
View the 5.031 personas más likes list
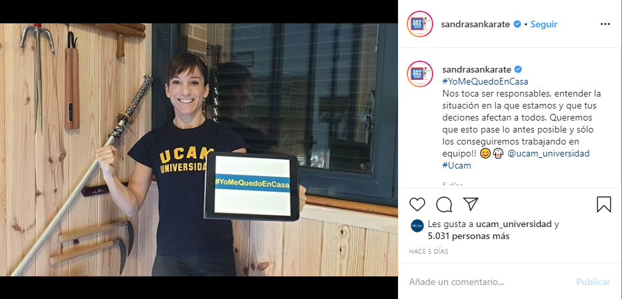point(469,236)
